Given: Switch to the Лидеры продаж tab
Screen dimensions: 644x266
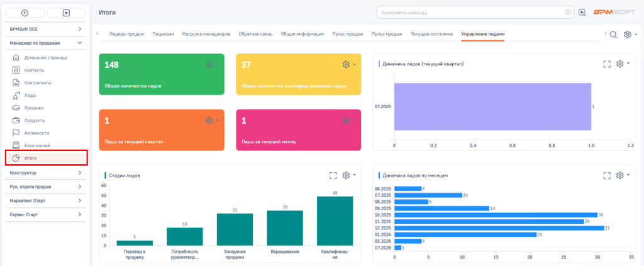Looking at the screenshot, I should tap(126, 34).
